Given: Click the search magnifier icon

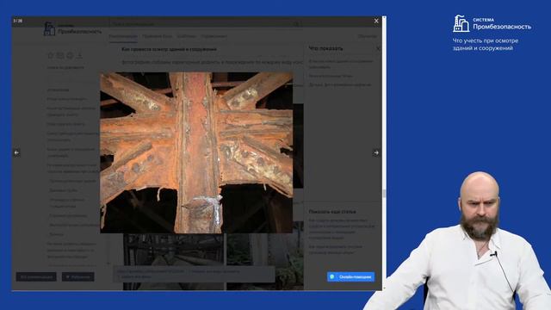Looking at the screenshot, I should click(x=296, y=24).
